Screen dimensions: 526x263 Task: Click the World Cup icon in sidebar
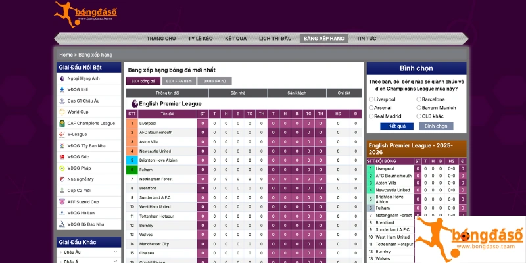tap(62, 112)
